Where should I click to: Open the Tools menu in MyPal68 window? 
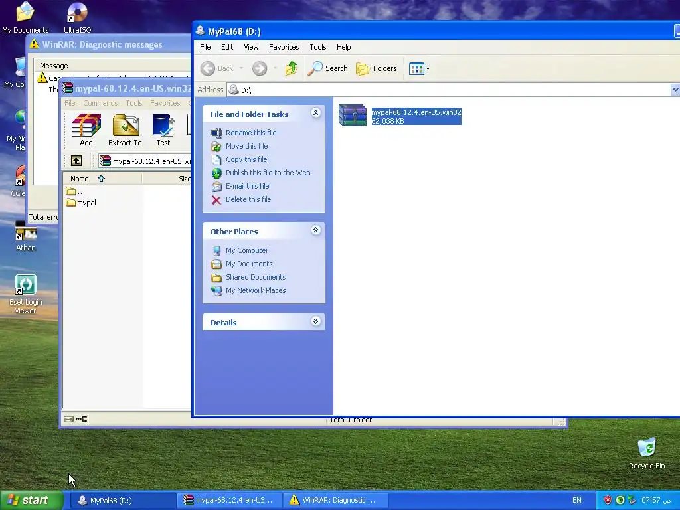point(318,47)
